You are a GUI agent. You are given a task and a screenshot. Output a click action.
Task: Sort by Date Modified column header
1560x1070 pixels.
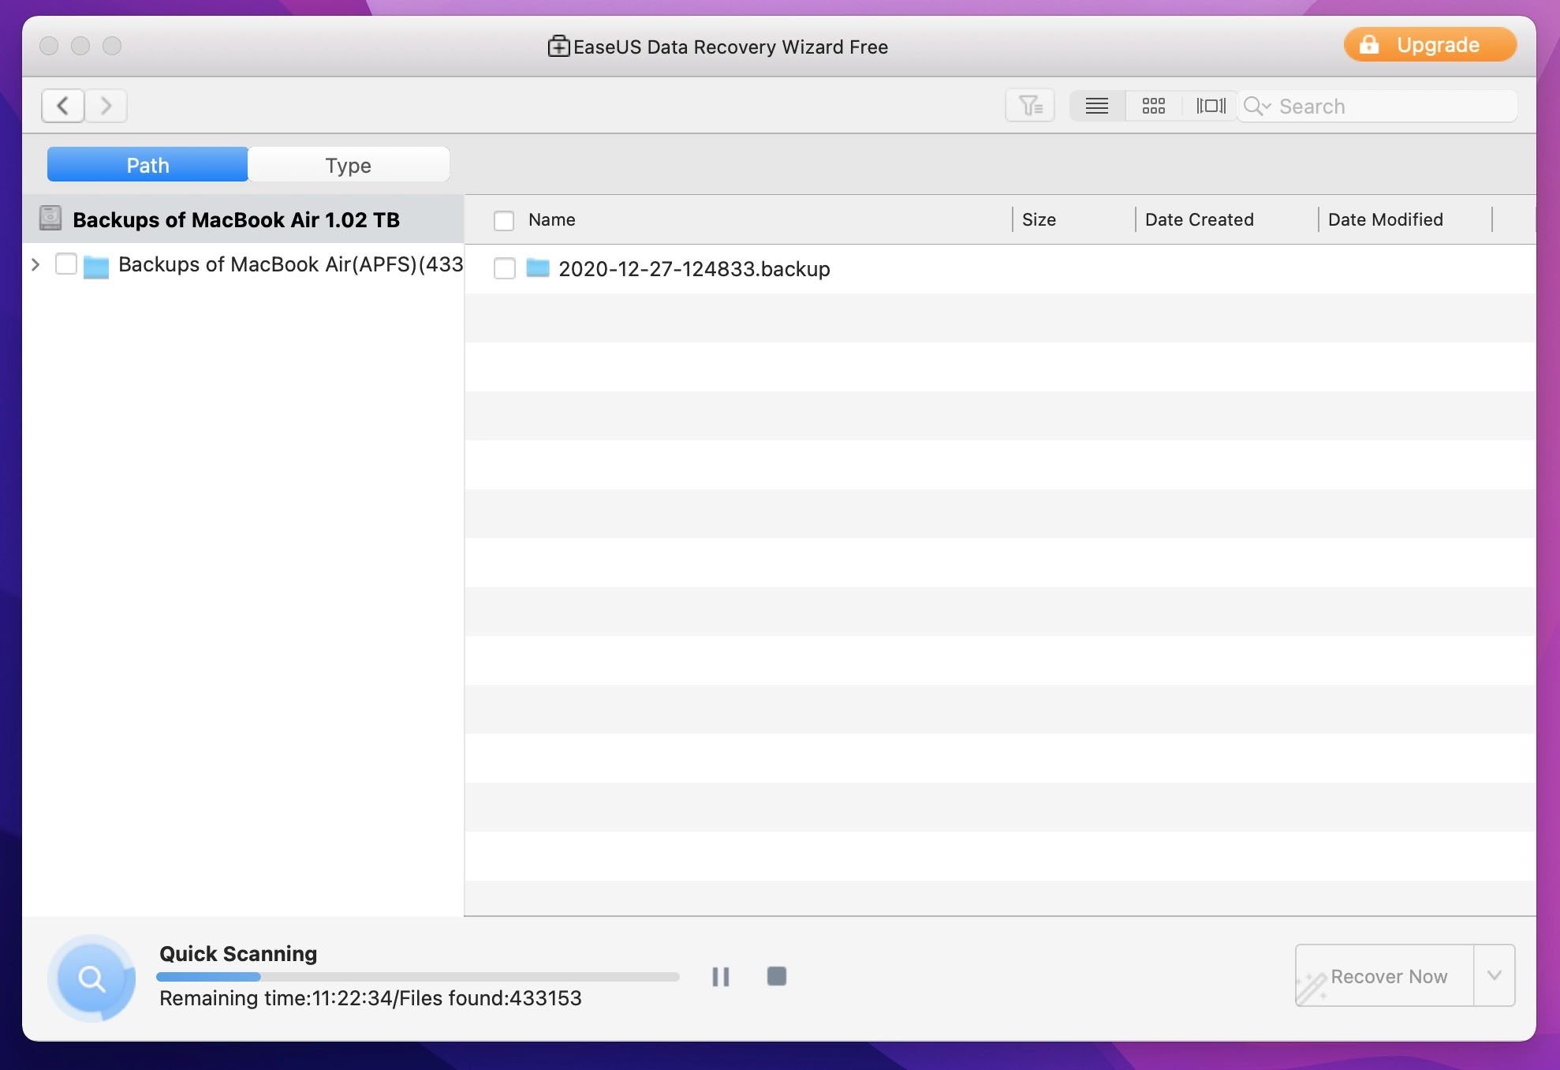pos(1386,219)
